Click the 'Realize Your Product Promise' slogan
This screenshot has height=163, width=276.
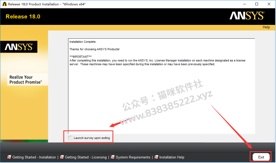click(x=26, y=80)
